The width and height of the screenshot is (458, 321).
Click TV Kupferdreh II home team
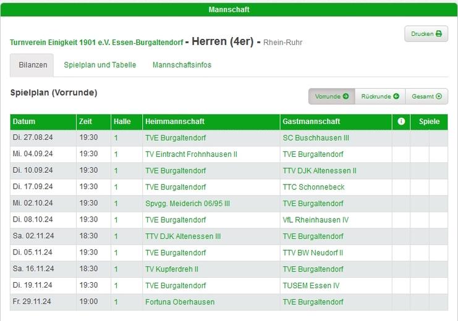click(x=171, y=269)
